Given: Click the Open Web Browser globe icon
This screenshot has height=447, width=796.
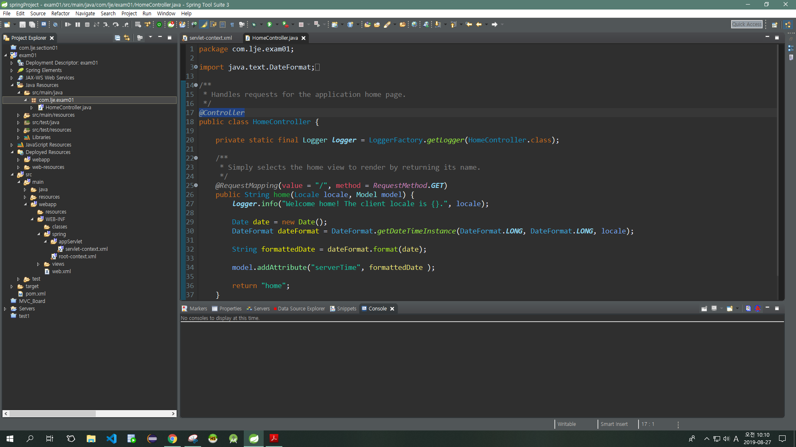Looking at the screenshot, I should 414,24.
